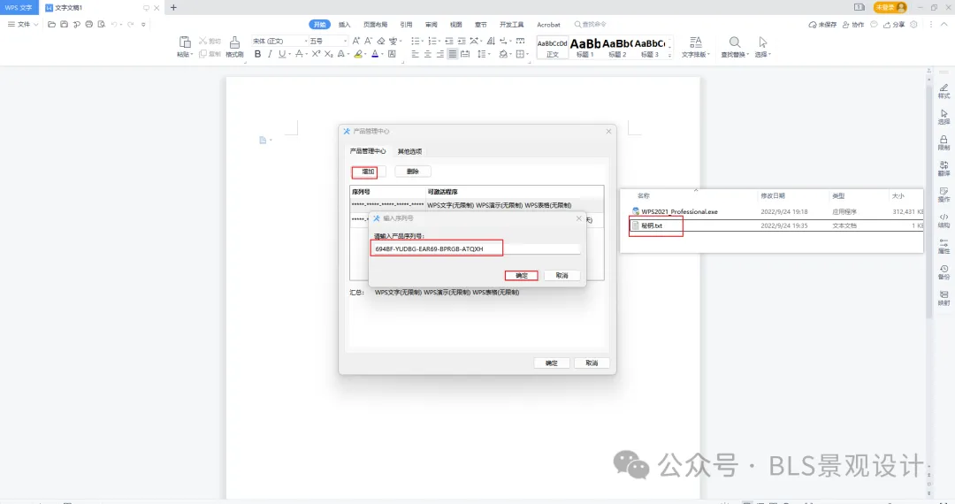Viewport: 955px width, 504px height.
Task: Open the 引用 References tab
Action: (x=406, y=25)
